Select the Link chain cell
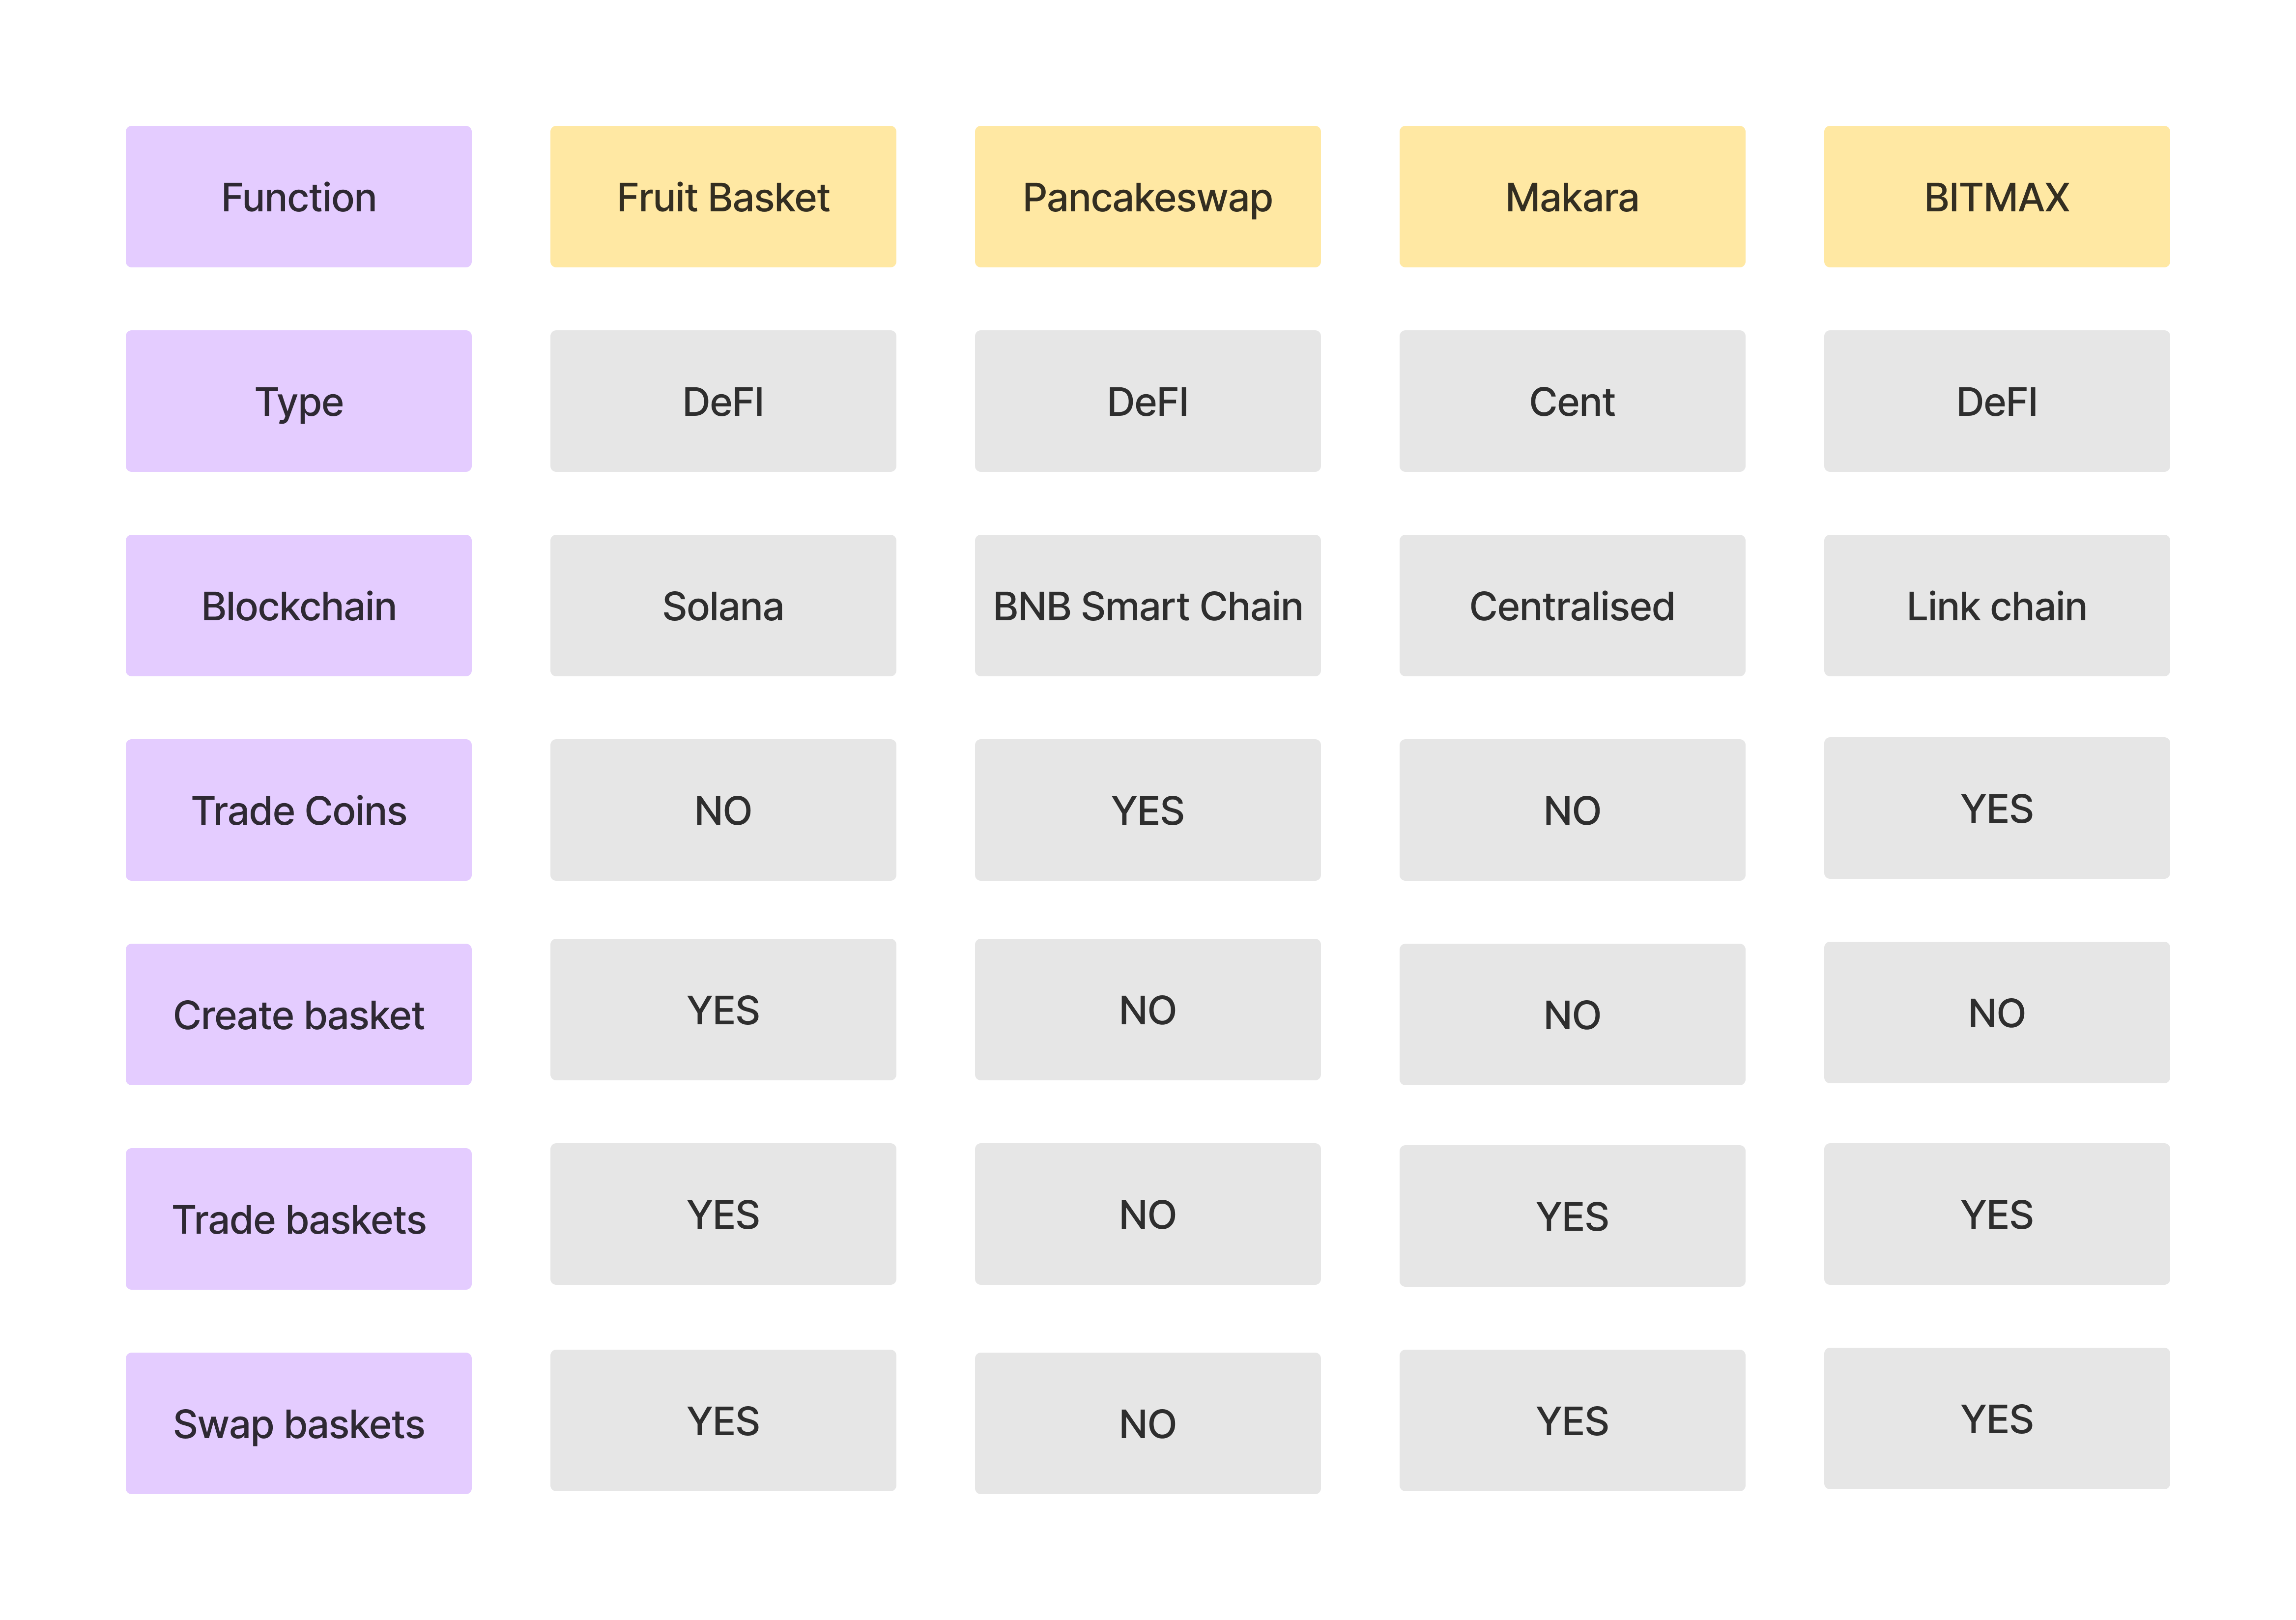Screen dimensions: 2296x1620 pyautogui.click(x=1996, y=605)
